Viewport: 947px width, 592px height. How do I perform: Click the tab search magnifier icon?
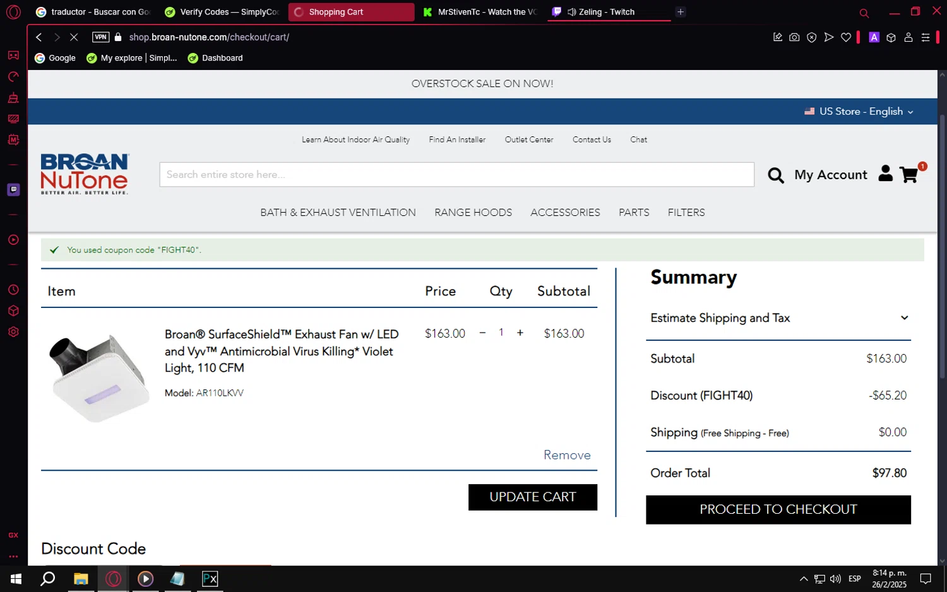[x=864, y=13]
